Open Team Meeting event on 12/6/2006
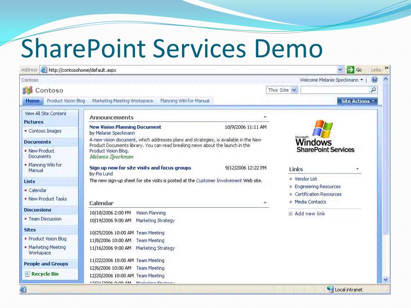Viewport: 411px width, 308px height. (x=150, y=268)
